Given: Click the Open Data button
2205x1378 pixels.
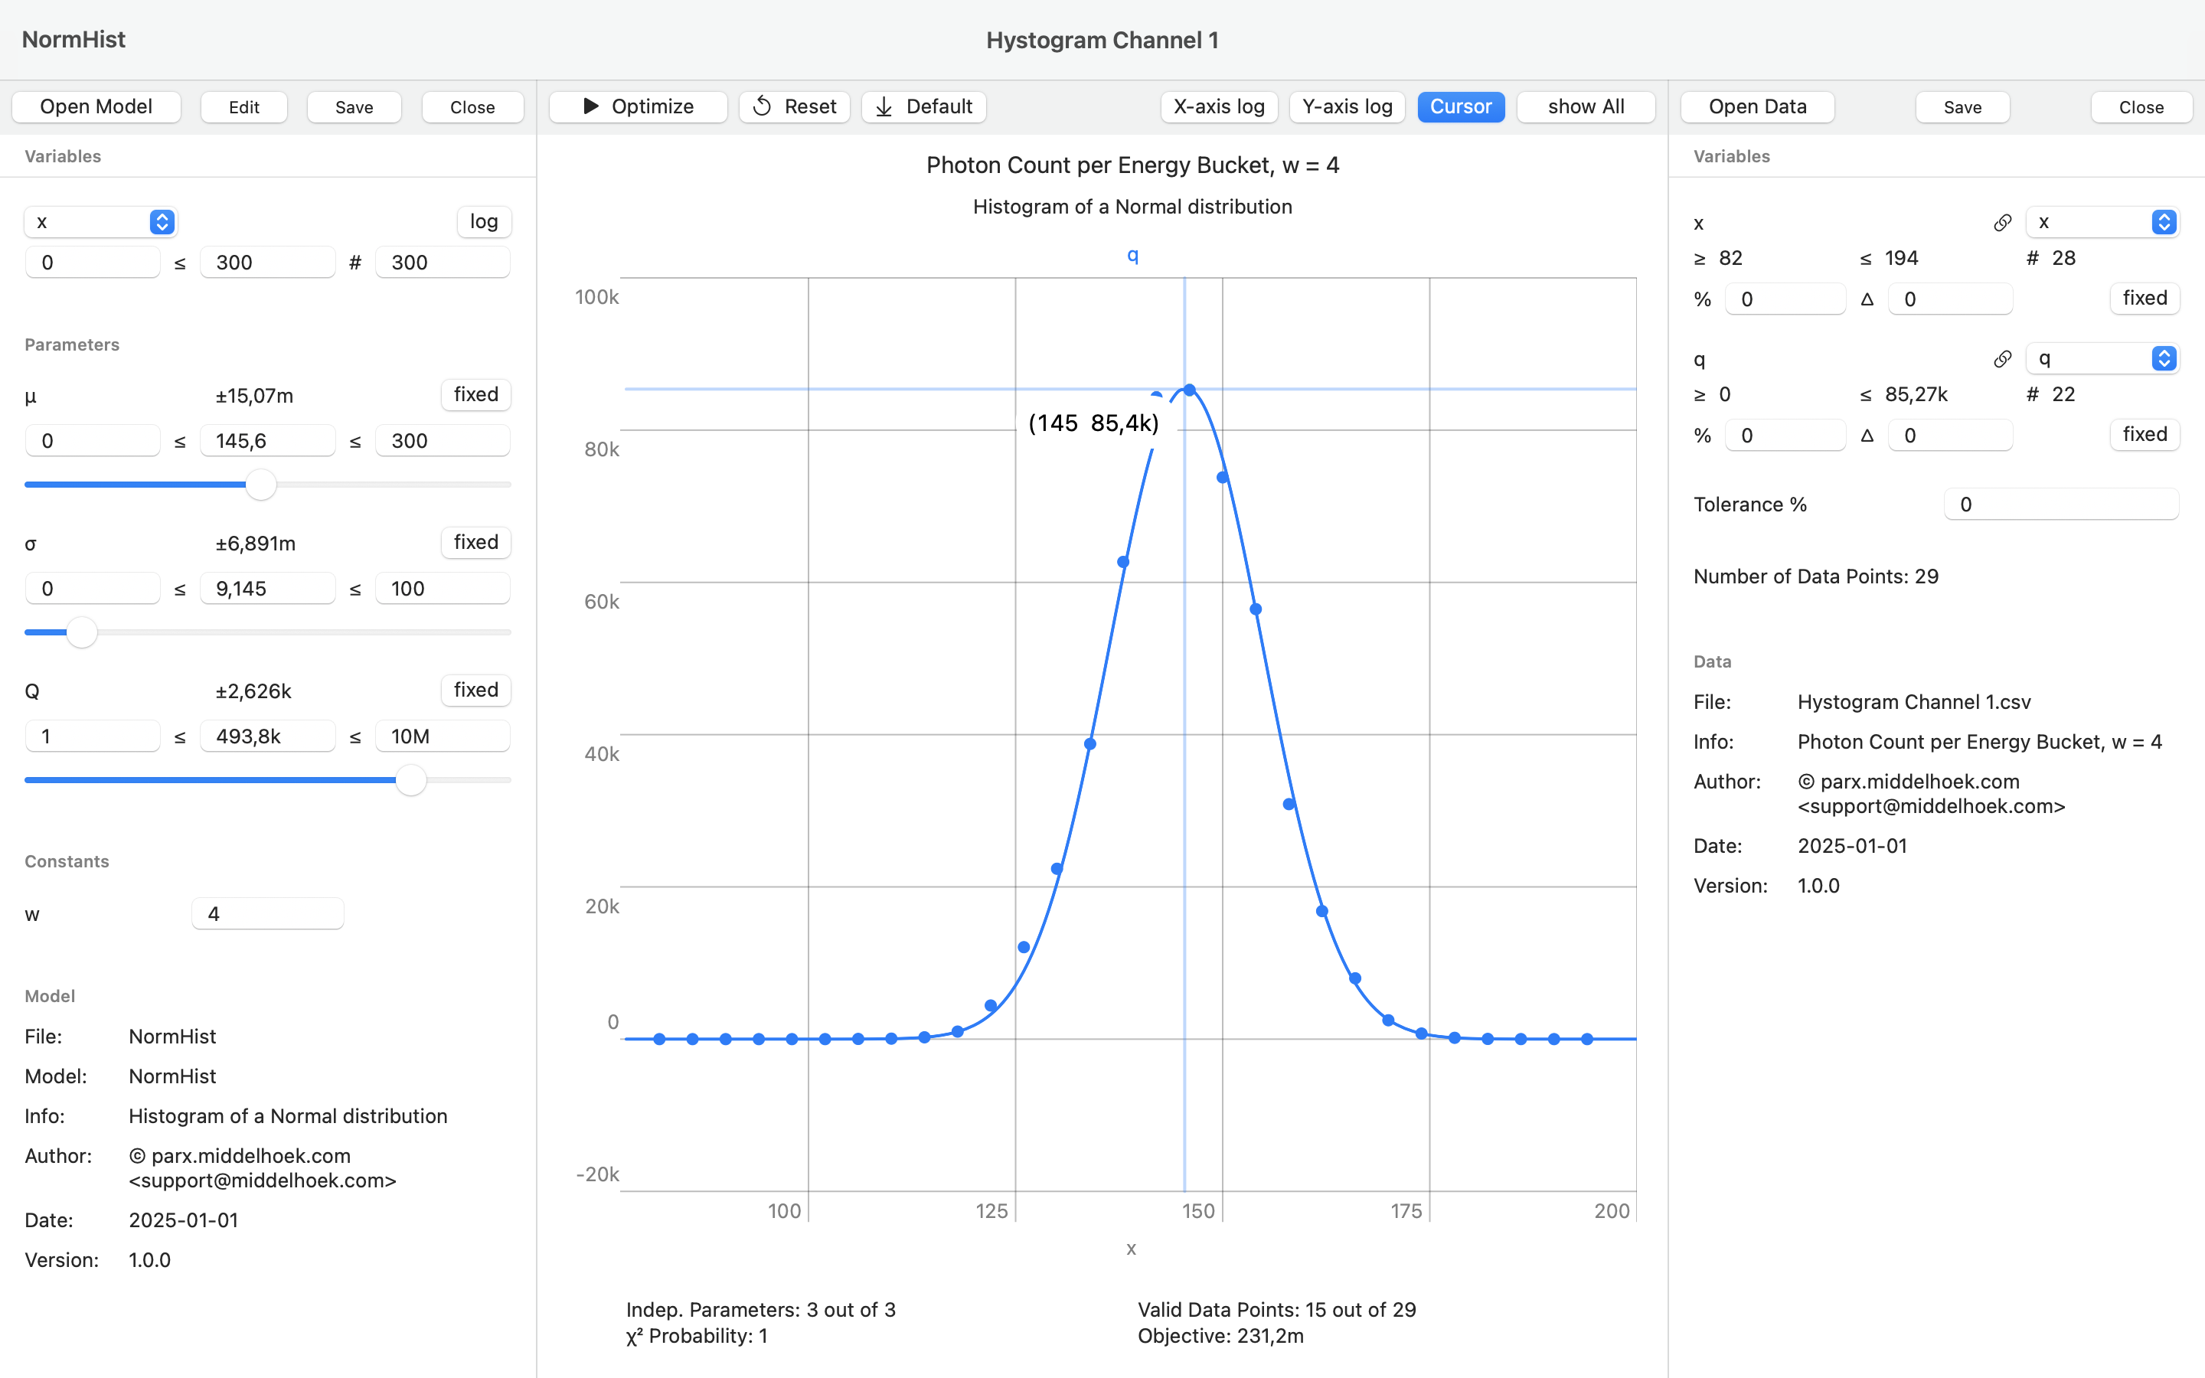Looking at the screenshot, I should (1756, 106).
